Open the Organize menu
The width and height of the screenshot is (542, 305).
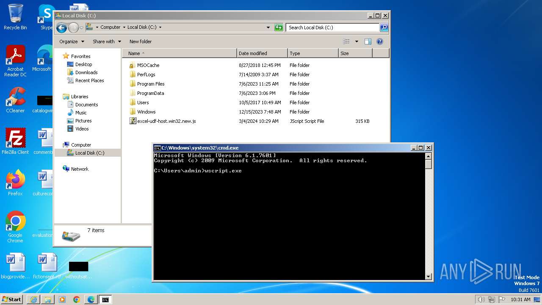[72, 42]
